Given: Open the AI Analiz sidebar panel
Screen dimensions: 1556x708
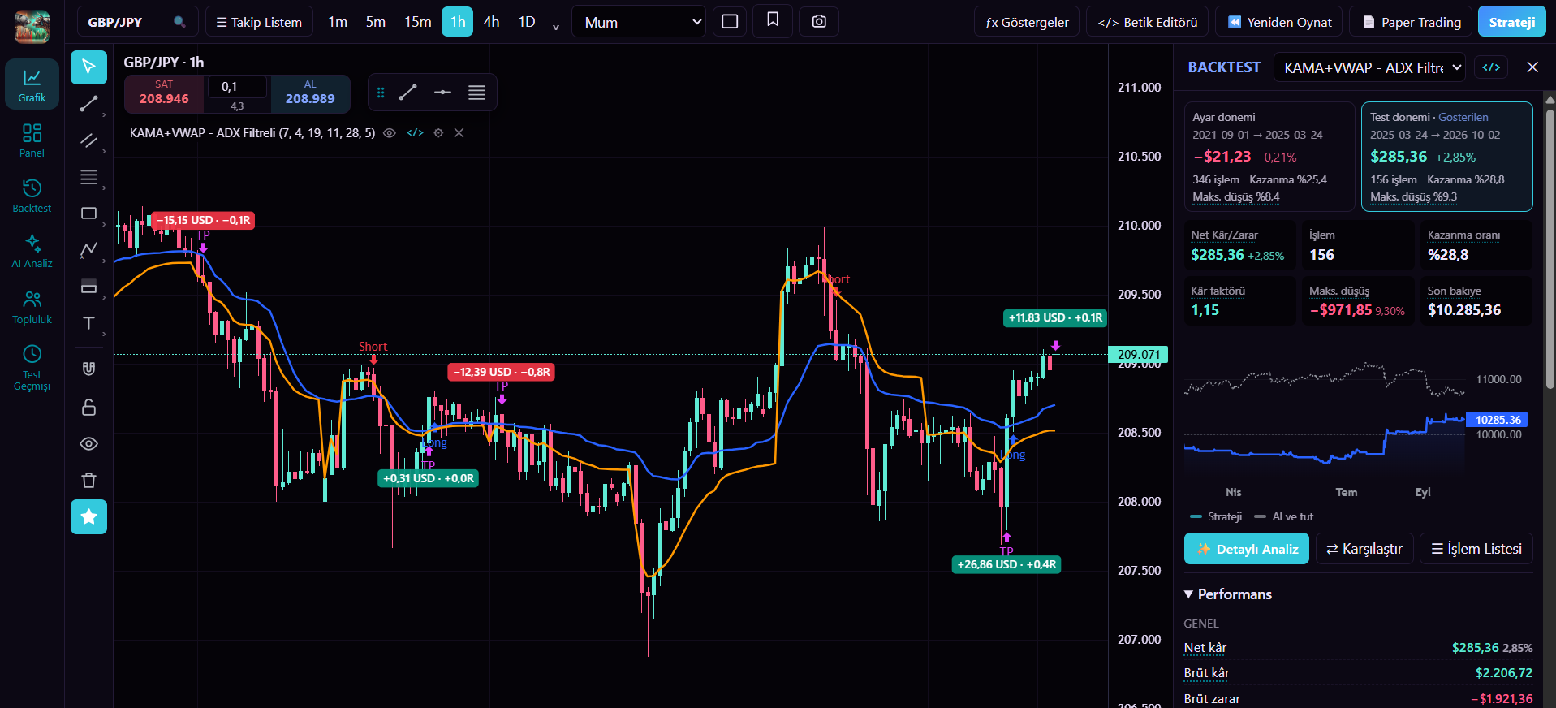Looking at the screenshot, I should pos(32,251).
